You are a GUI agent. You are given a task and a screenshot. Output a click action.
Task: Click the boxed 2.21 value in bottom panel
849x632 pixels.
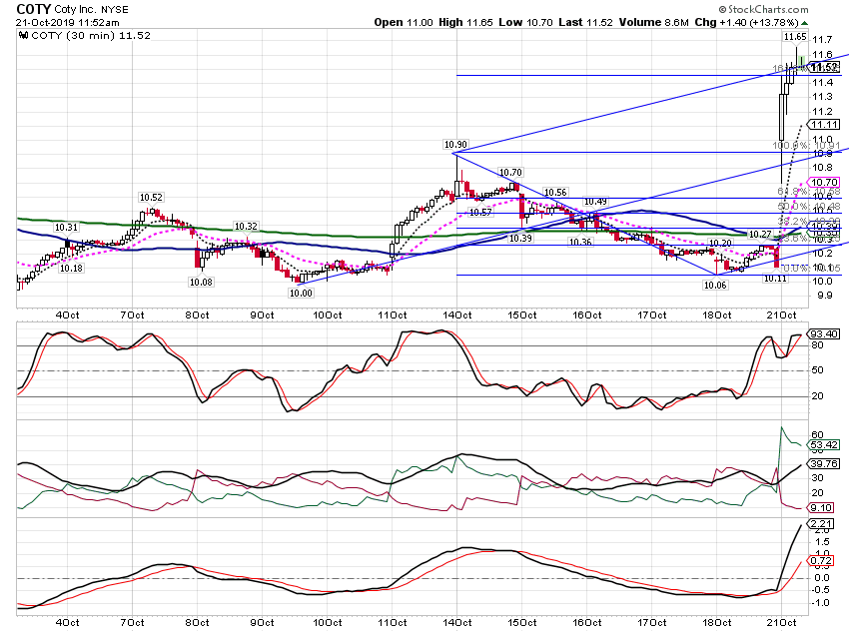coord(821,524)
